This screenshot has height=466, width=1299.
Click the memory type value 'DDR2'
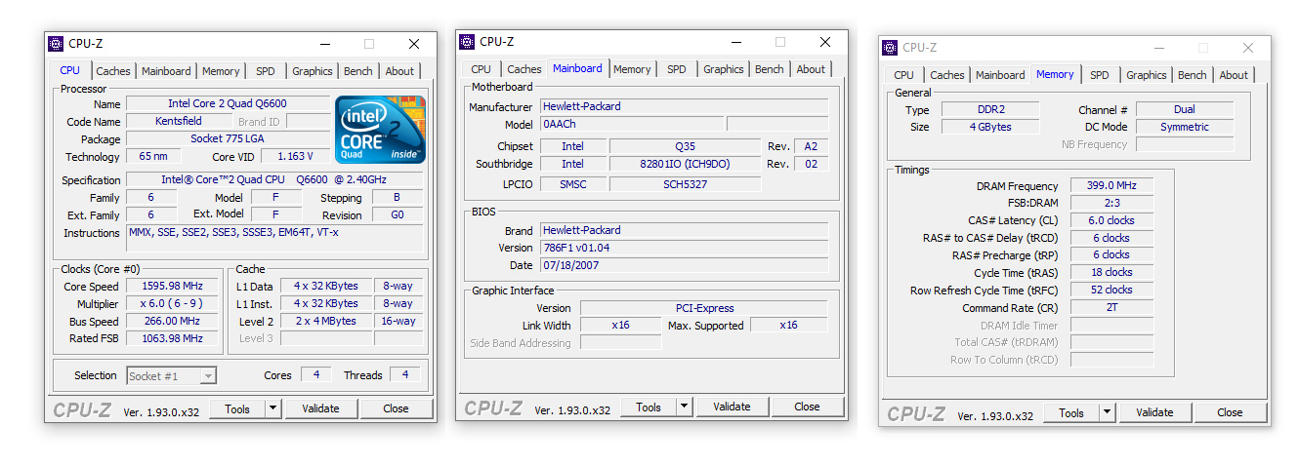click(989, 109)
